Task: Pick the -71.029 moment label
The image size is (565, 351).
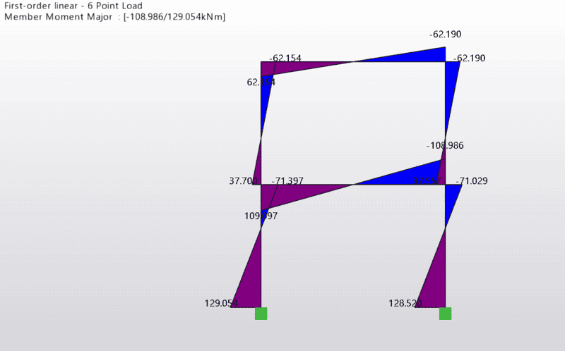Action: 472,180
